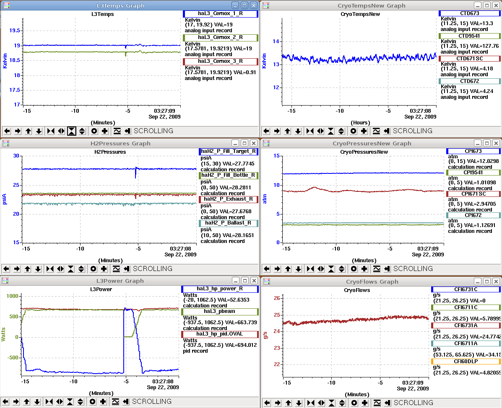Screen dimensions: 502x408
Task: Select the CPI673 curve legend
Action: [473, 151]
